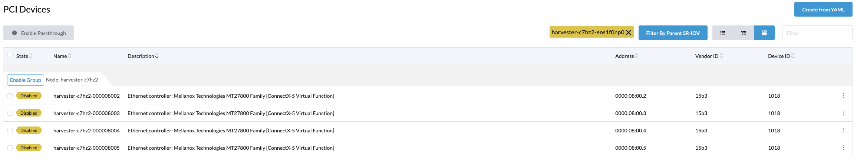Screen dimensions: 857x163
Task: Check the box for harvester-c7hz2-000008002
Action: (x=10, y=96)
